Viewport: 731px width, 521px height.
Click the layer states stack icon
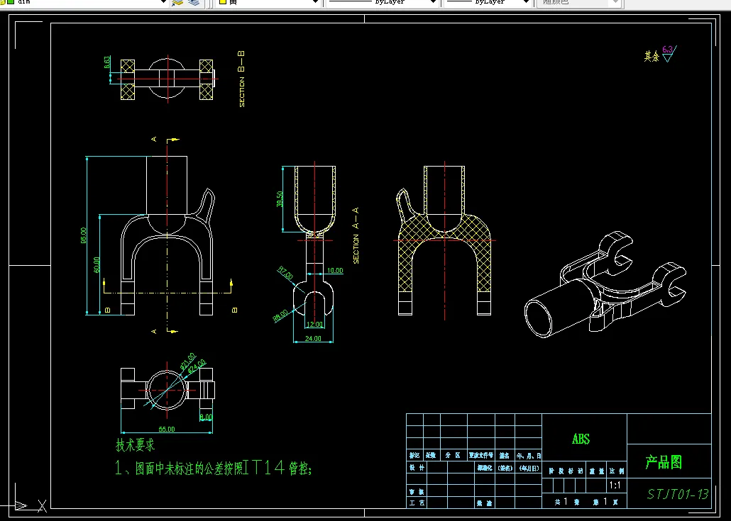(x=194, y=2)
